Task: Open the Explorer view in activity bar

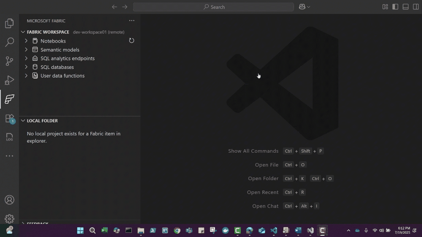Action: (x=9, y=23)
